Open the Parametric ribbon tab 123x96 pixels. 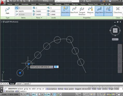[x=43, y=4]
